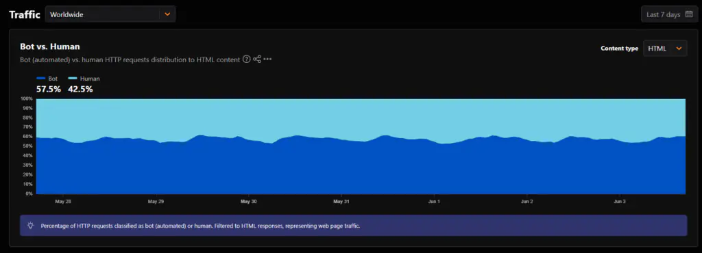Screen dimensions: 702x253
Task: Click the Jun 1 axis label
Action: click(434, 202)
